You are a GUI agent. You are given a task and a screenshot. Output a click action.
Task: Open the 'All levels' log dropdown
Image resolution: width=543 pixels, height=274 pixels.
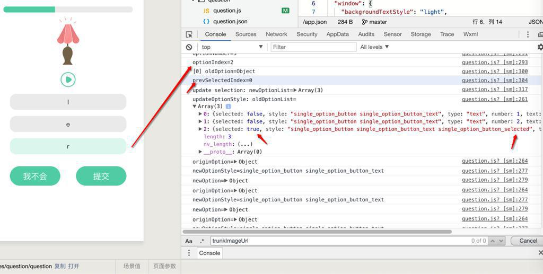point(374,47)
